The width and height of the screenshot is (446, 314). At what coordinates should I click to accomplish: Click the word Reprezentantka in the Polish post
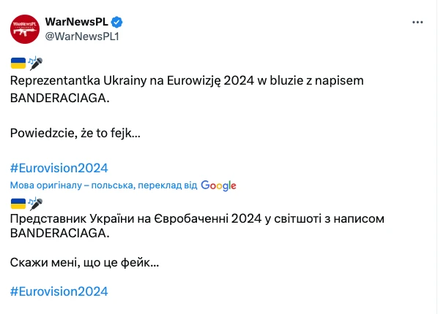[x=55, y=80]
